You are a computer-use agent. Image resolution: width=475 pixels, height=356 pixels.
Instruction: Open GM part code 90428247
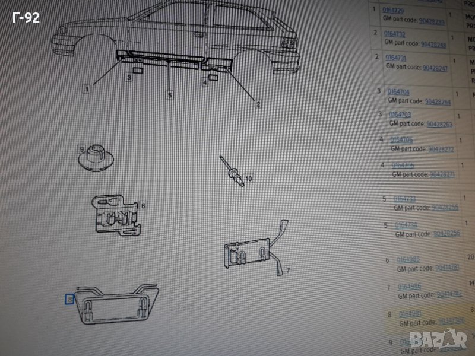click(435, 68)
